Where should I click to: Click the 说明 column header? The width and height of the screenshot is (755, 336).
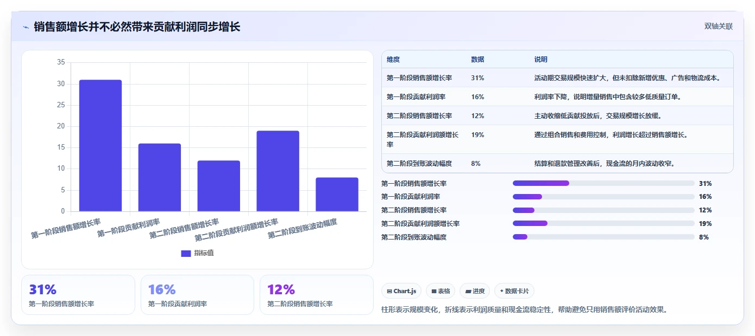click(541, 60)
